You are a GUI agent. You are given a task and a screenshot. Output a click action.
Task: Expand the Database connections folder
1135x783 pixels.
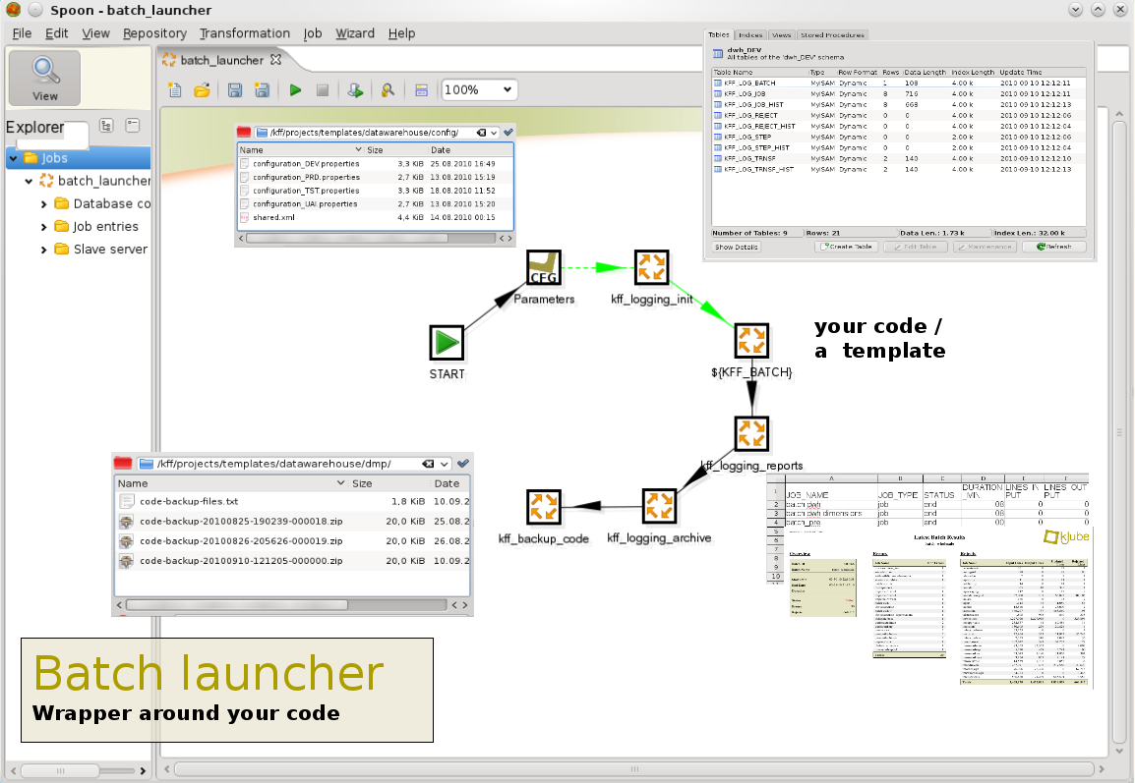pos(44,204)
